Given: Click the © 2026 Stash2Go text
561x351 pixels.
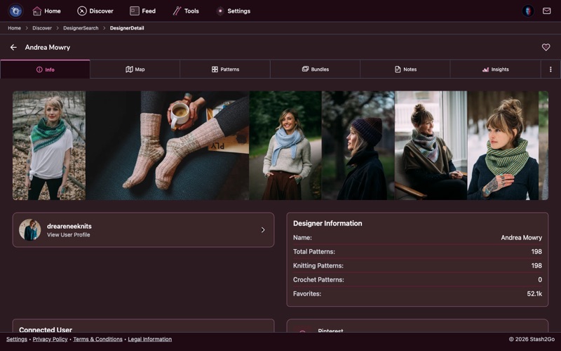Looking at the screenshot, I should [x=532, y=339].
